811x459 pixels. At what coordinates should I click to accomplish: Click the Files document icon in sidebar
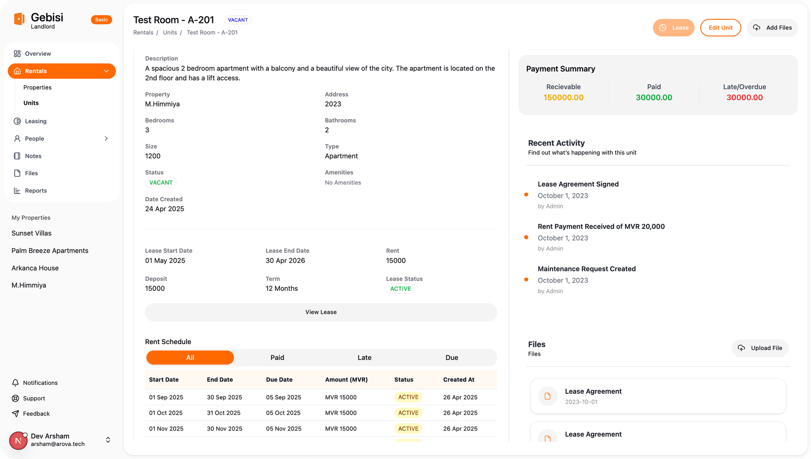pos(17,173)
